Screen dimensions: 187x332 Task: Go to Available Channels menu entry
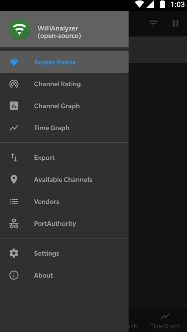[x=64, y=180]
